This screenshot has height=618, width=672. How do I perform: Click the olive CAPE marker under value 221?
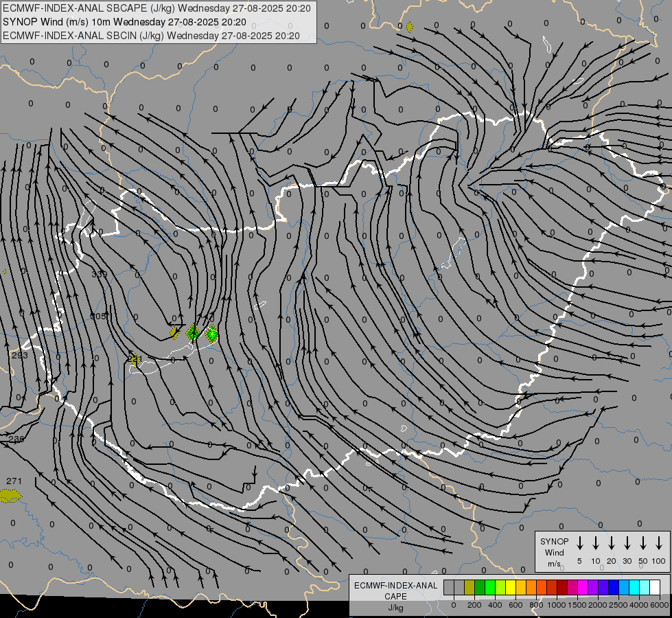[x=135, y=360]
